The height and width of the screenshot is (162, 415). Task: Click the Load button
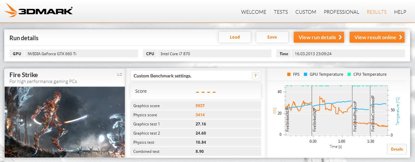point(235,37)
